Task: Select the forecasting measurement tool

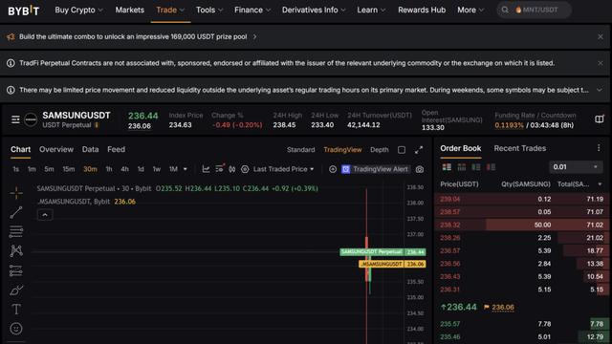Action: click(x=16, y=270)
